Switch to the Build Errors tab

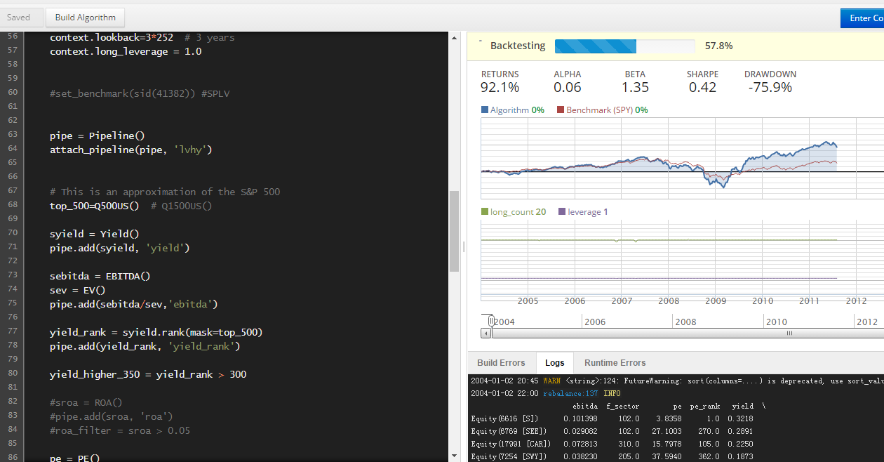[501, 363]
